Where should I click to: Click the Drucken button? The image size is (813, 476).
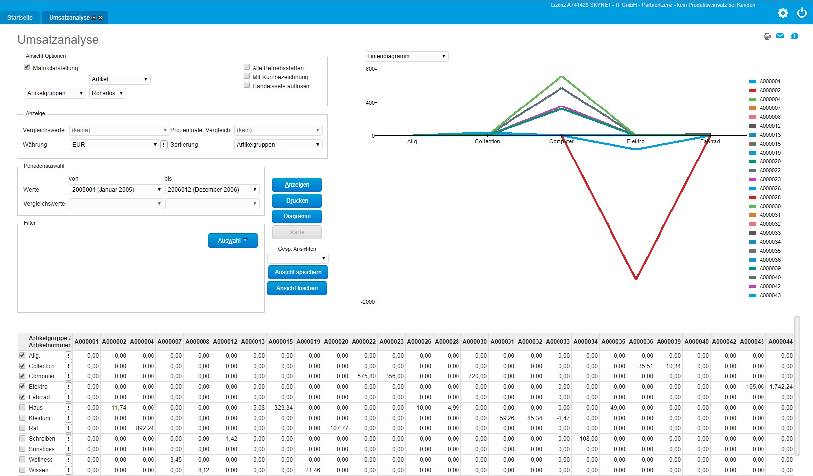click(x=297, y=201)
